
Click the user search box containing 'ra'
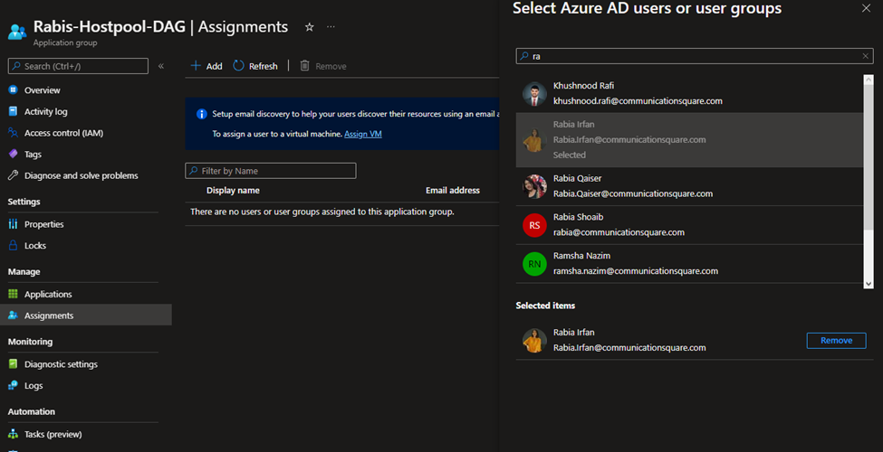(695, 56)
